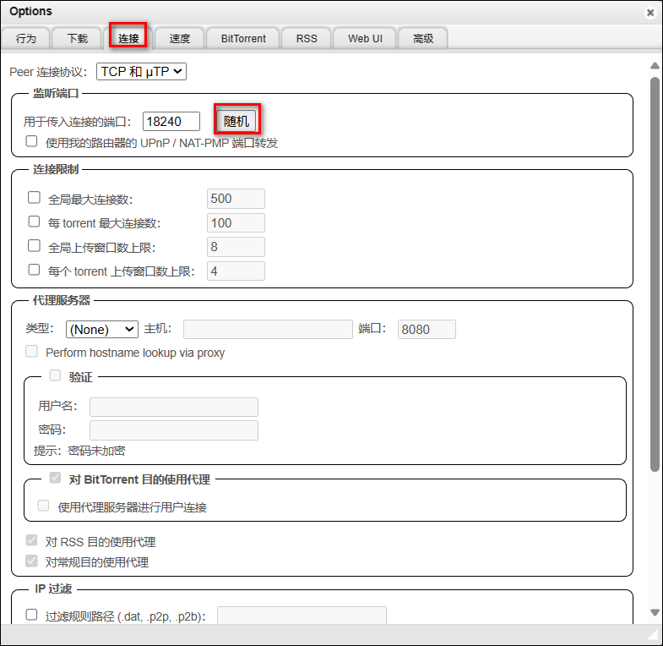This screenshot has height=646, width=663.
Task: Enable 每 torrent 最大连接数 limit
Action: (x=35, y=222)
